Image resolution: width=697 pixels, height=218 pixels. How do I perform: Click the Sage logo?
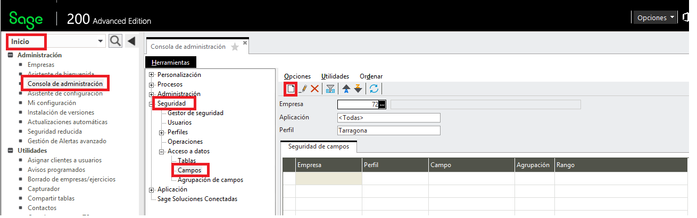27,20
